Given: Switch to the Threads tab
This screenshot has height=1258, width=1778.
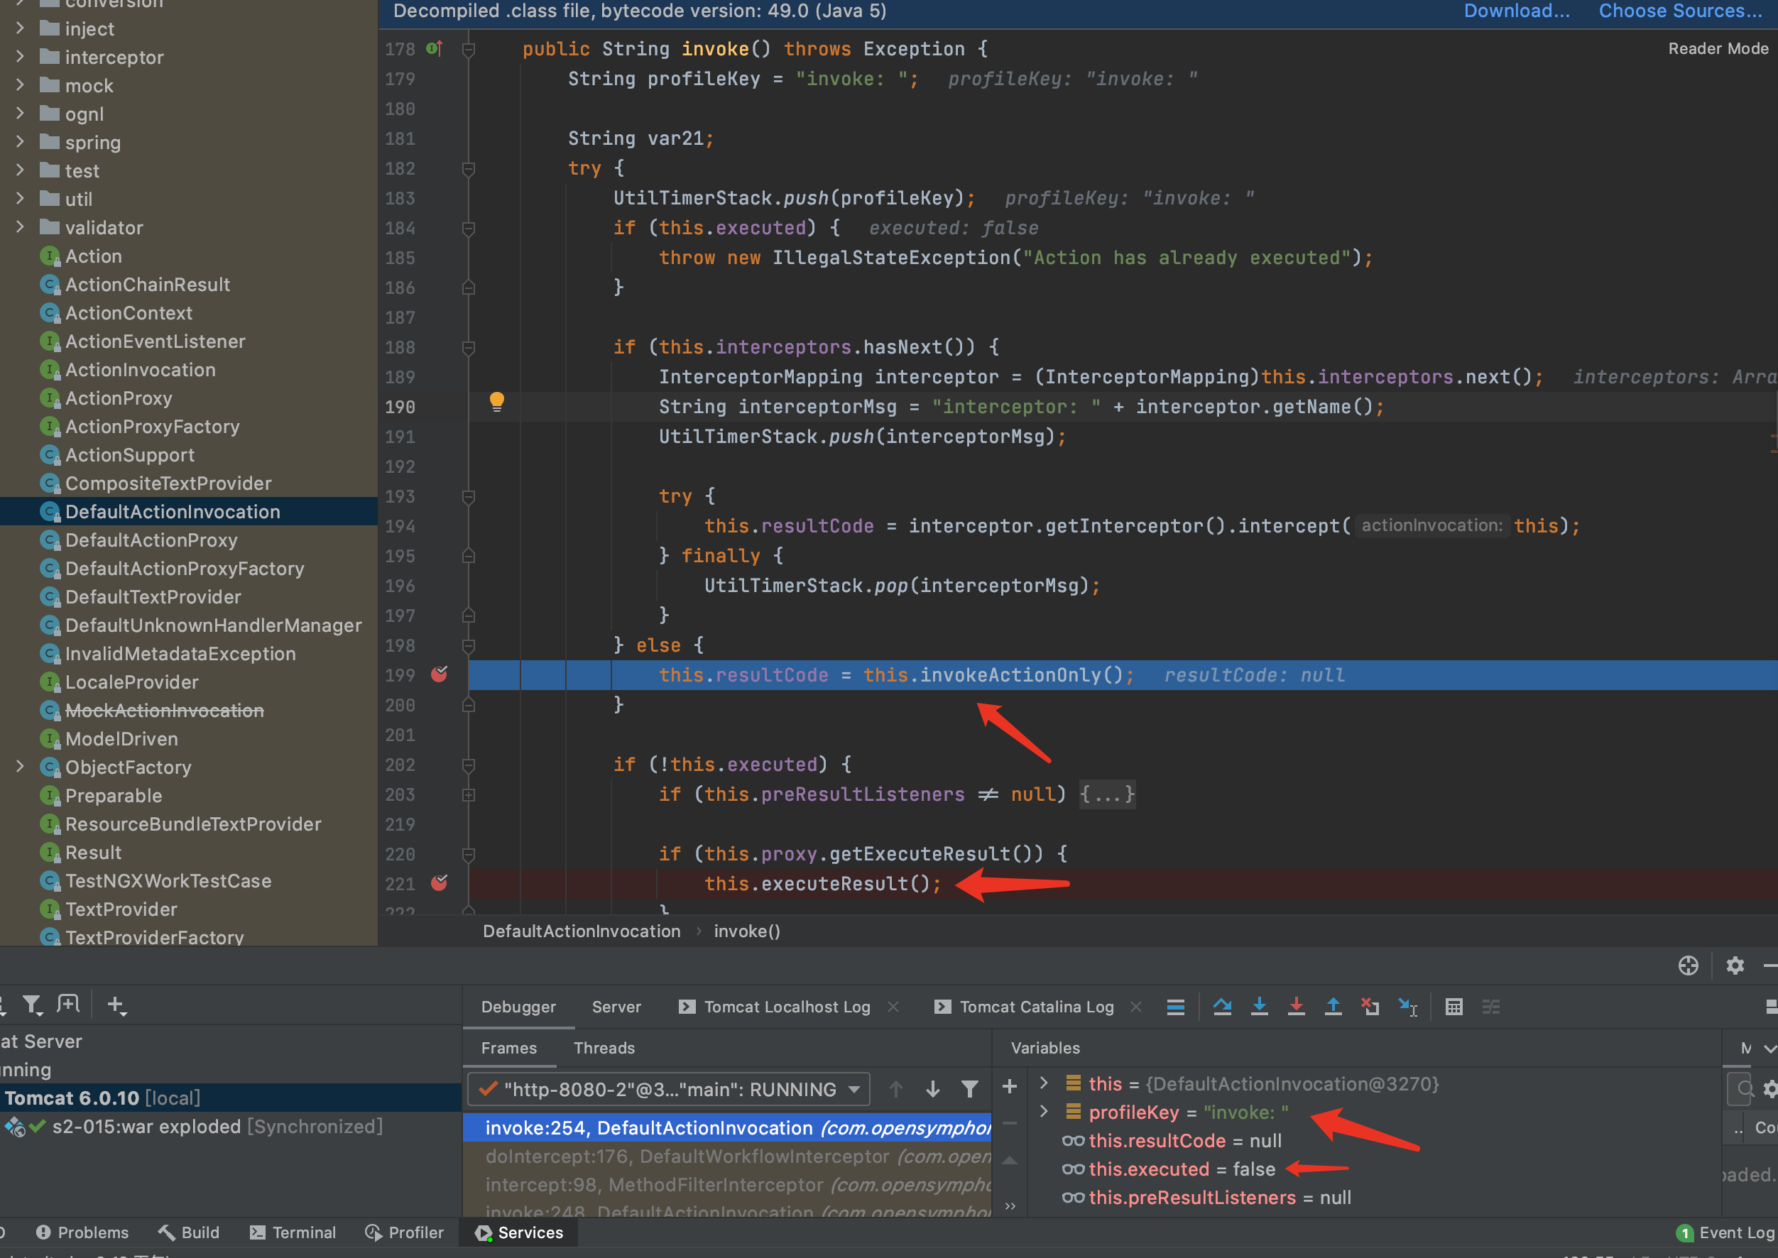Looking at the screenshot, I should click(x=604, y=1047).
